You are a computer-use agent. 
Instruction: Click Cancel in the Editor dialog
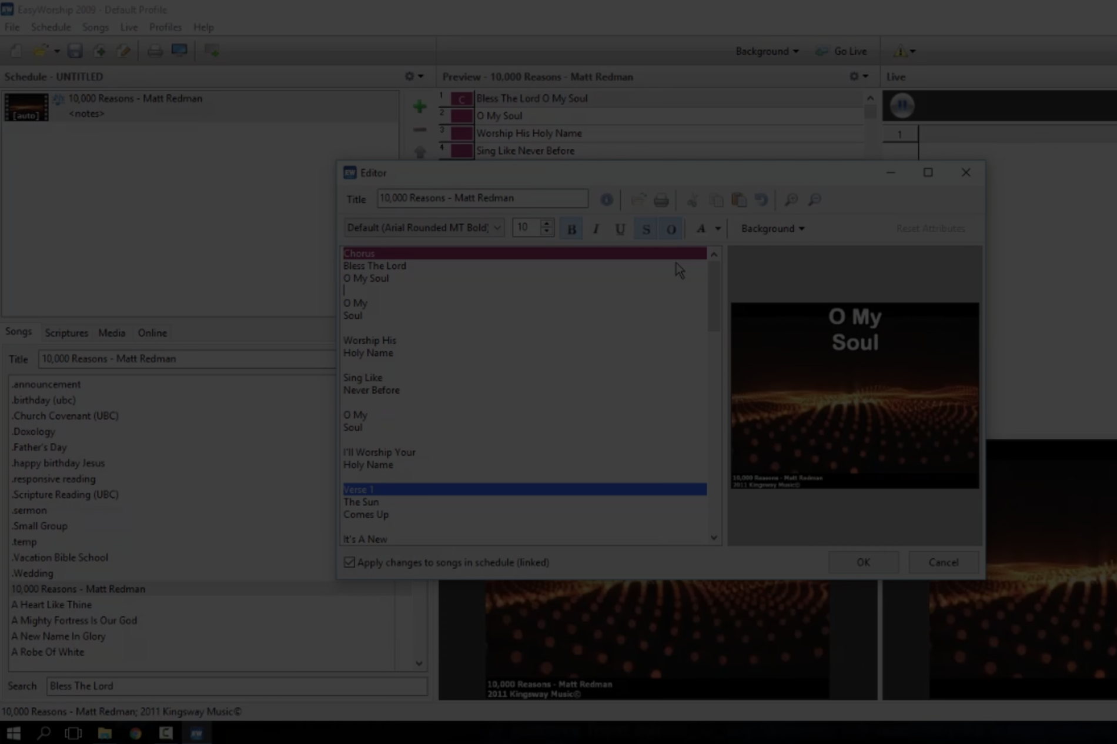tap(944, 562)
